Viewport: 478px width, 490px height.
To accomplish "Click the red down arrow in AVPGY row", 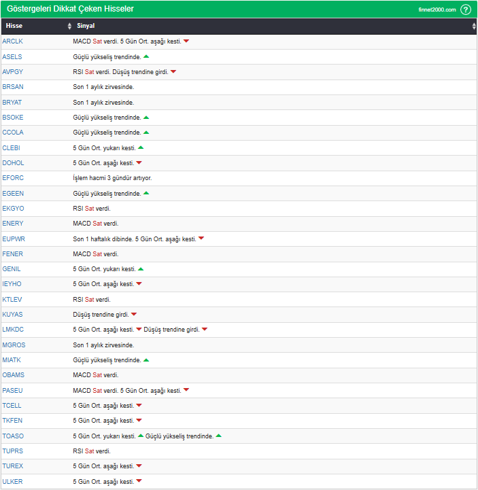I will 173,72.
